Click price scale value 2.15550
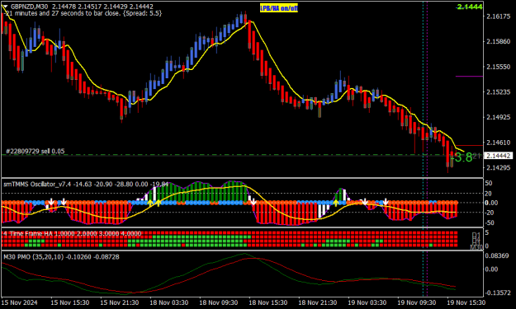The image size is (516, 309). [498, 67]
